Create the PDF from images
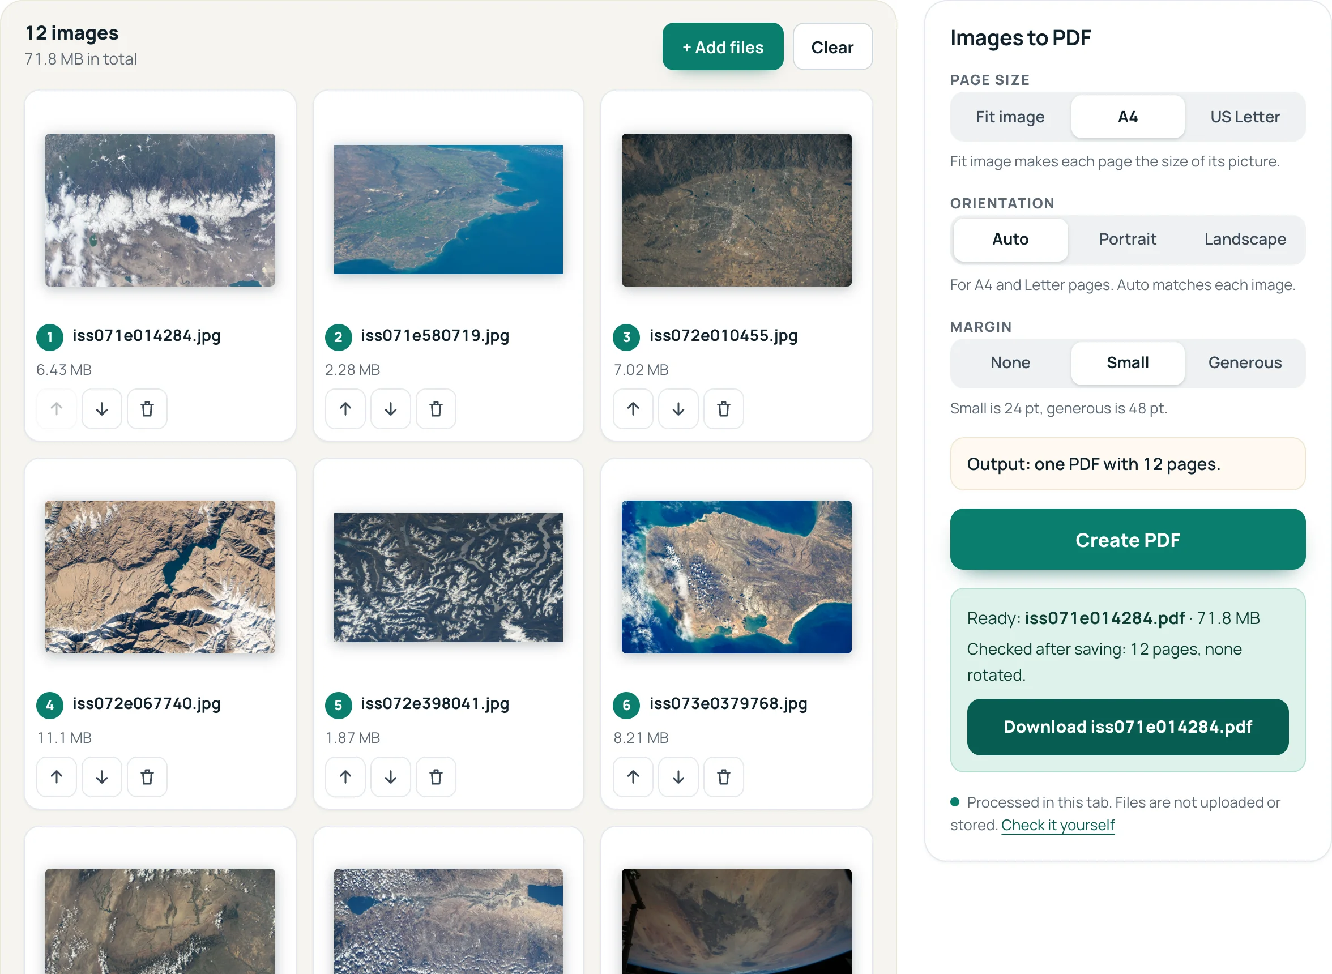The image size is (1332, 974). click(x=1128, y=540)
